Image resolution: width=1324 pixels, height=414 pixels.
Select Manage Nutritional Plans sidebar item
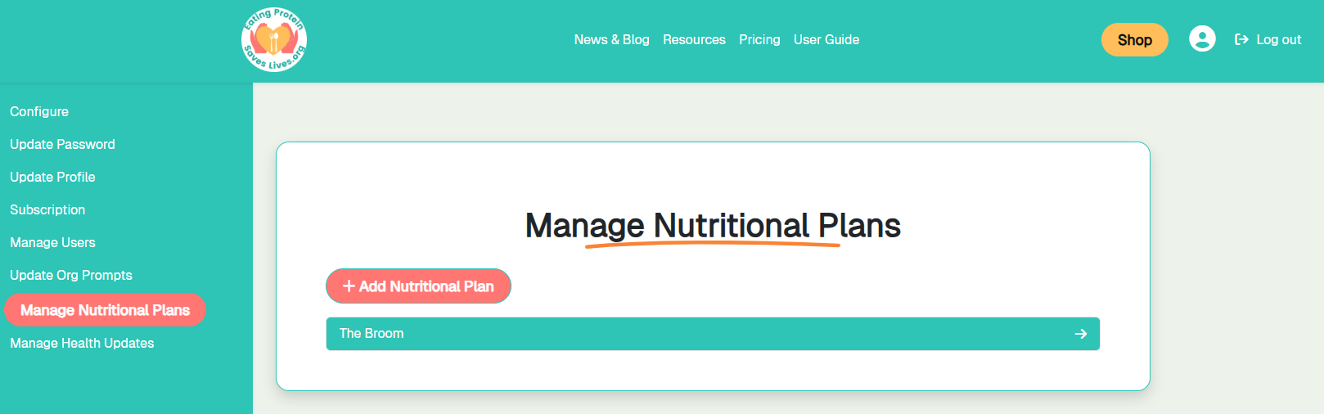105,310
